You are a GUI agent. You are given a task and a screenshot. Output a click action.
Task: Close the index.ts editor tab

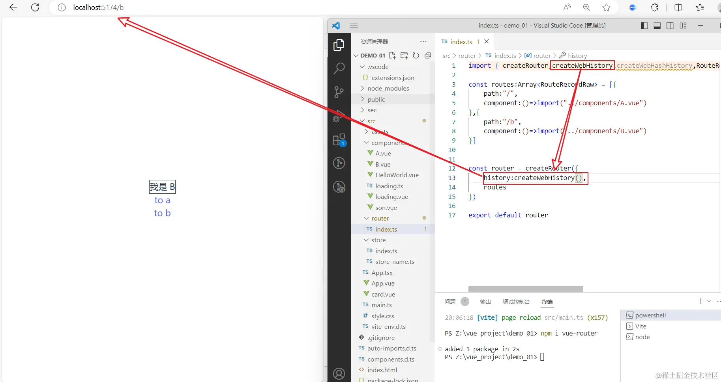(x=487, y=41)
